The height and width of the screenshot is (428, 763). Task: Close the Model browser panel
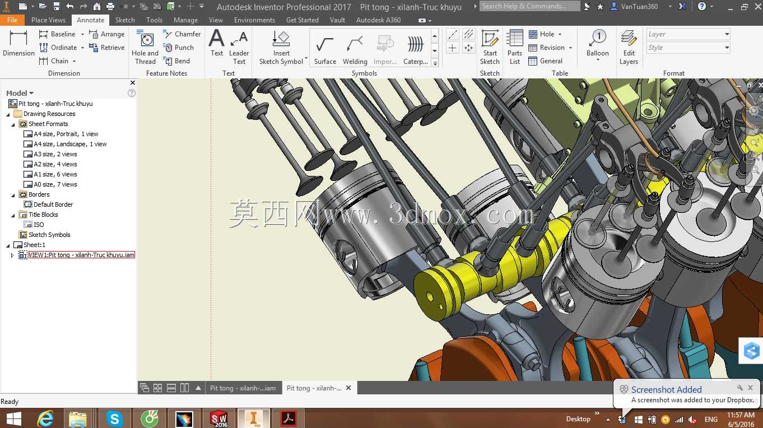(132, 83)
